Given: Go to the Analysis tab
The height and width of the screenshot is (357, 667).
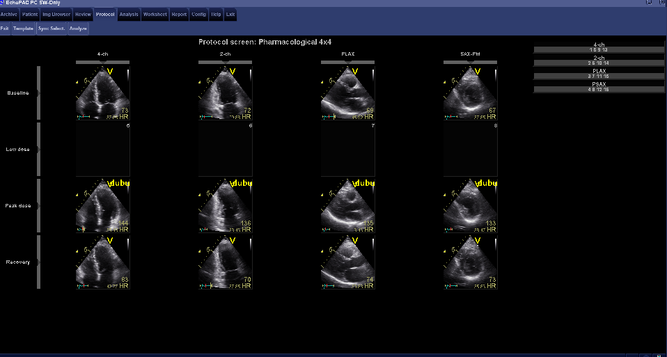Looking at the screenshot, I should tap(128, 14).
